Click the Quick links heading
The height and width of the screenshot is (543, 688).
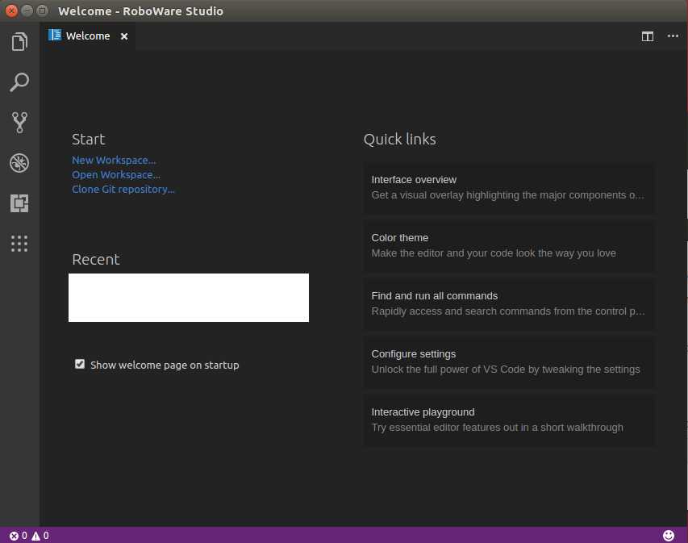pos(400,139)
